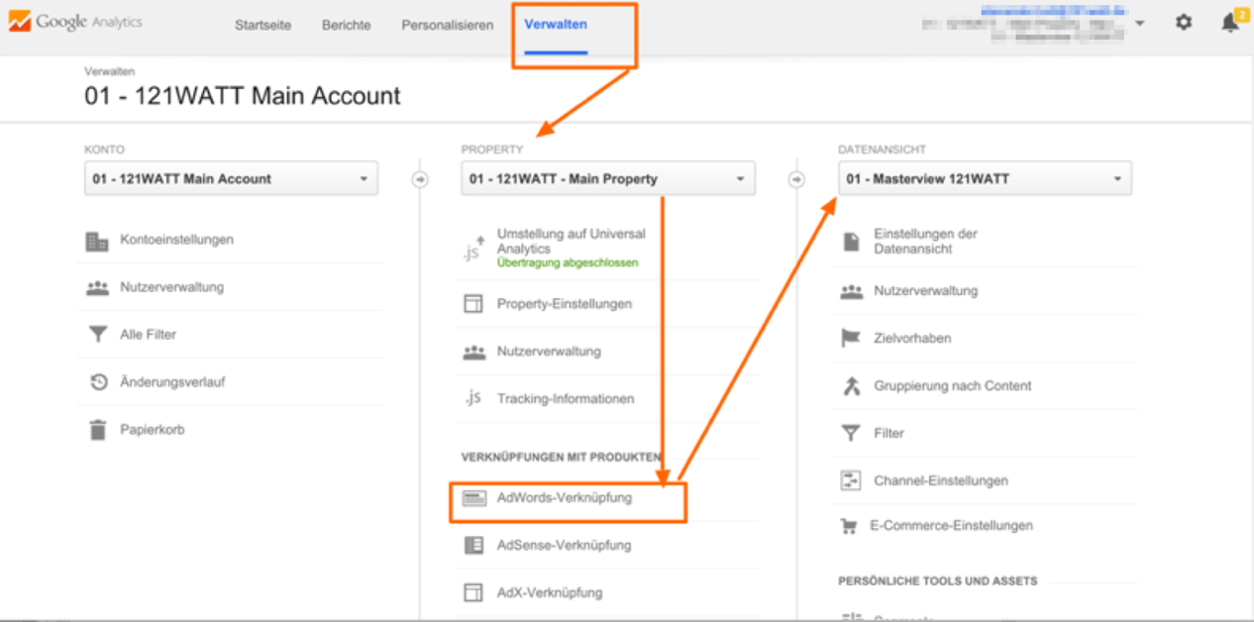This screenshot has width=1254, height=622.
Task: Open the notifications bell icon
Action: pos(1230,22)
